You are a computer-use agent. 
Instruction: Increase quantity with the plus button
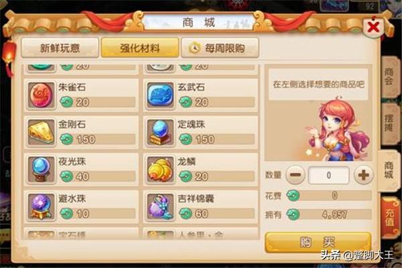click(363, 175)
